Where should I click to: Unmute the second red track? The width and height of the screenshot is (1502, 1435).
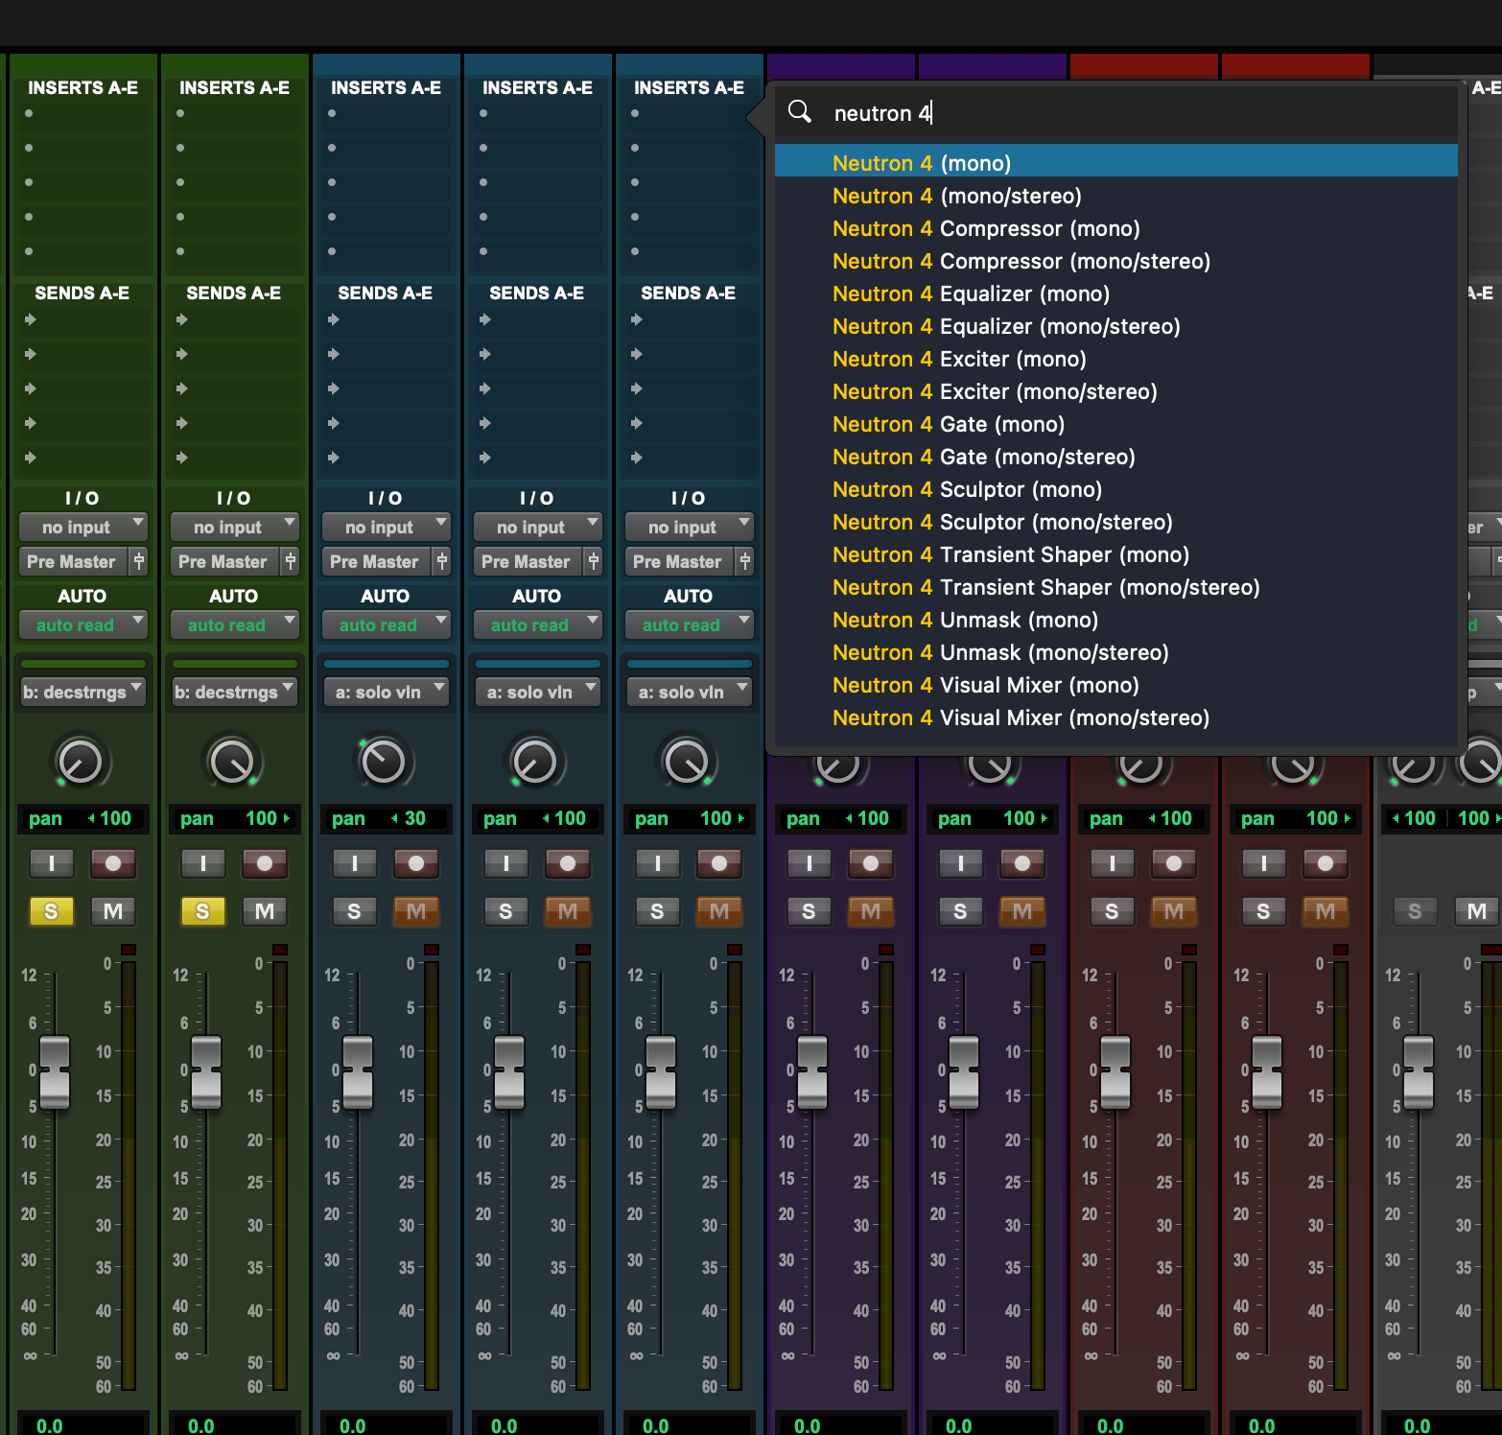point(1326,911)
